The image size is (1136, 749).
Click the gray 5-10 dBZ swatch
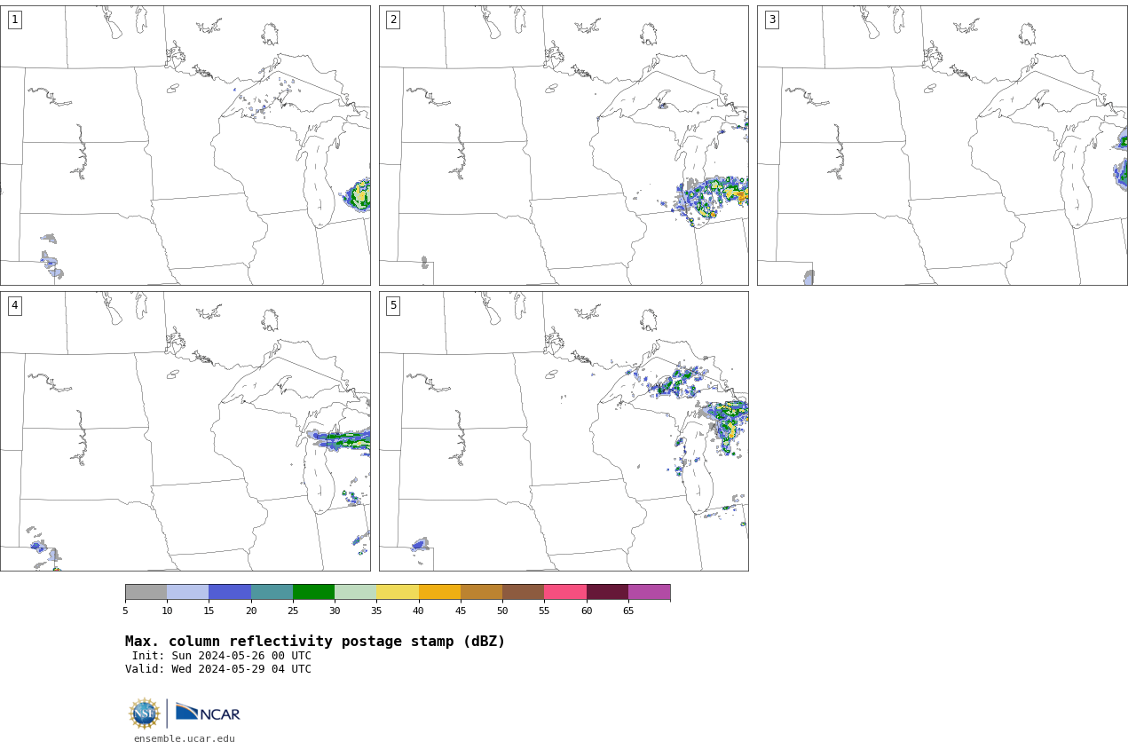point(146,592)
